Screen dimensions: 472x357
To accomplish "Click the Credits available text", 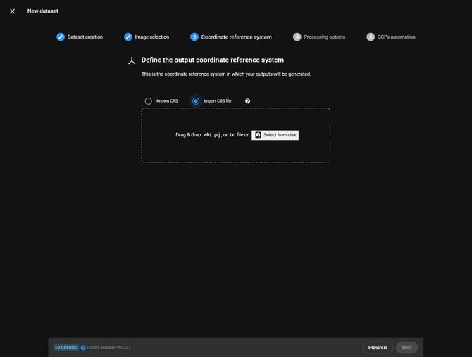I will [x=108, y=348].
